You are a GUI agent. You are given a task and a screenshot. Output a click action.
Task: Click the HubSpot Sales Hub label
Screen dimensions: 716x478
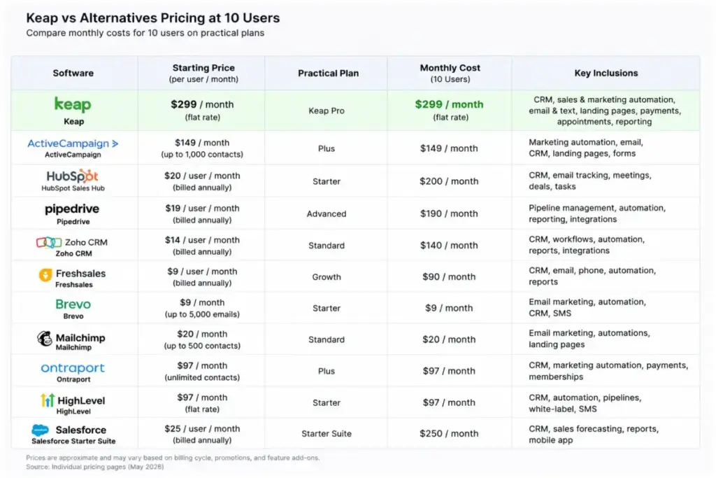tap(73, 188)
